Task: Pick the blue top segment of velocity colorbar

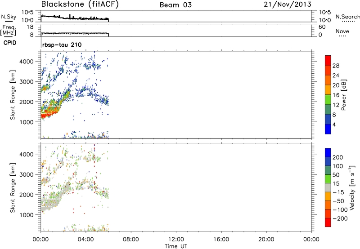Action: [x=328, y=153]
